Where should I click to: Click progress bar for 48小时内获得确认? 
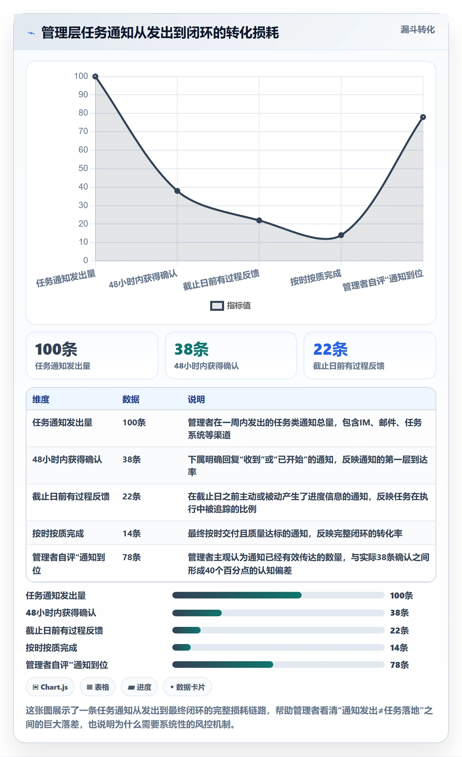(278, 613)
